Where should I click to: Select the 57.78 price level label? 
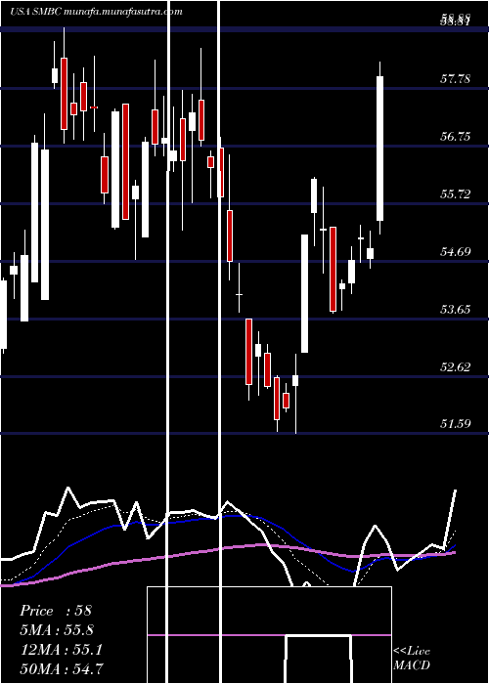(456, 79)
